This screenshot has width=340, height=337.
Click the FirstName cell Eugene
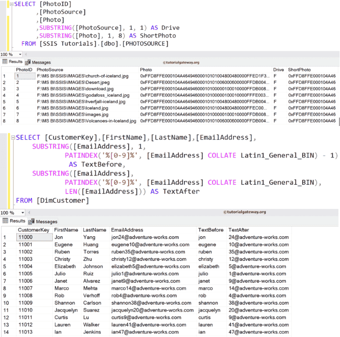pyautogui.click(x=67, y=244)
